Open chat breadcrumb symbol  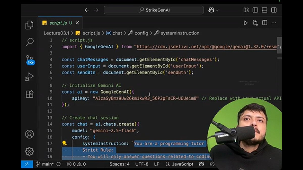click(114, 33)
